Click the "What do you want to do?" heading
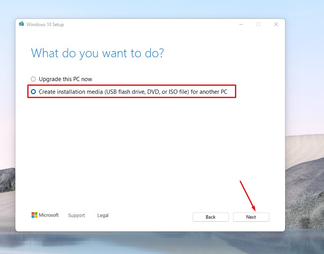This screenshot has width=324, height=254. coord(97,53)
